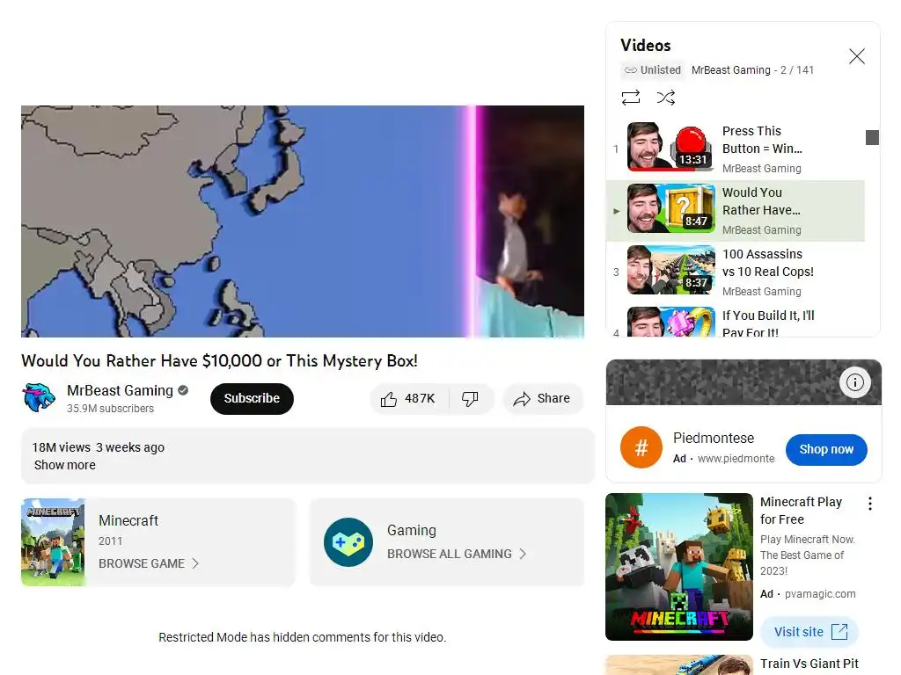This screenshot has height=675, width=901.
Task: Open www.piedmonte ad link
Action: pyautogui.click(x=736, y=459)
